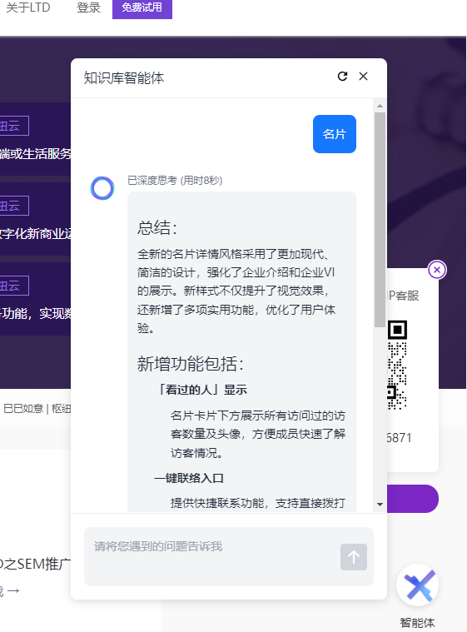The image size is (467, 632).
Task: Open the 关于LTD menu item
Action: [x=28, y=7]
